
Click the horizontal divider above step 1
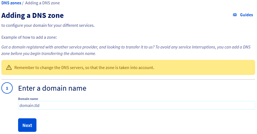[x=128, y=79]
